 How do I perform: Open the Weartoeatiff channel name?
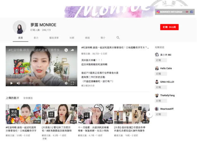tap(167, 109)
